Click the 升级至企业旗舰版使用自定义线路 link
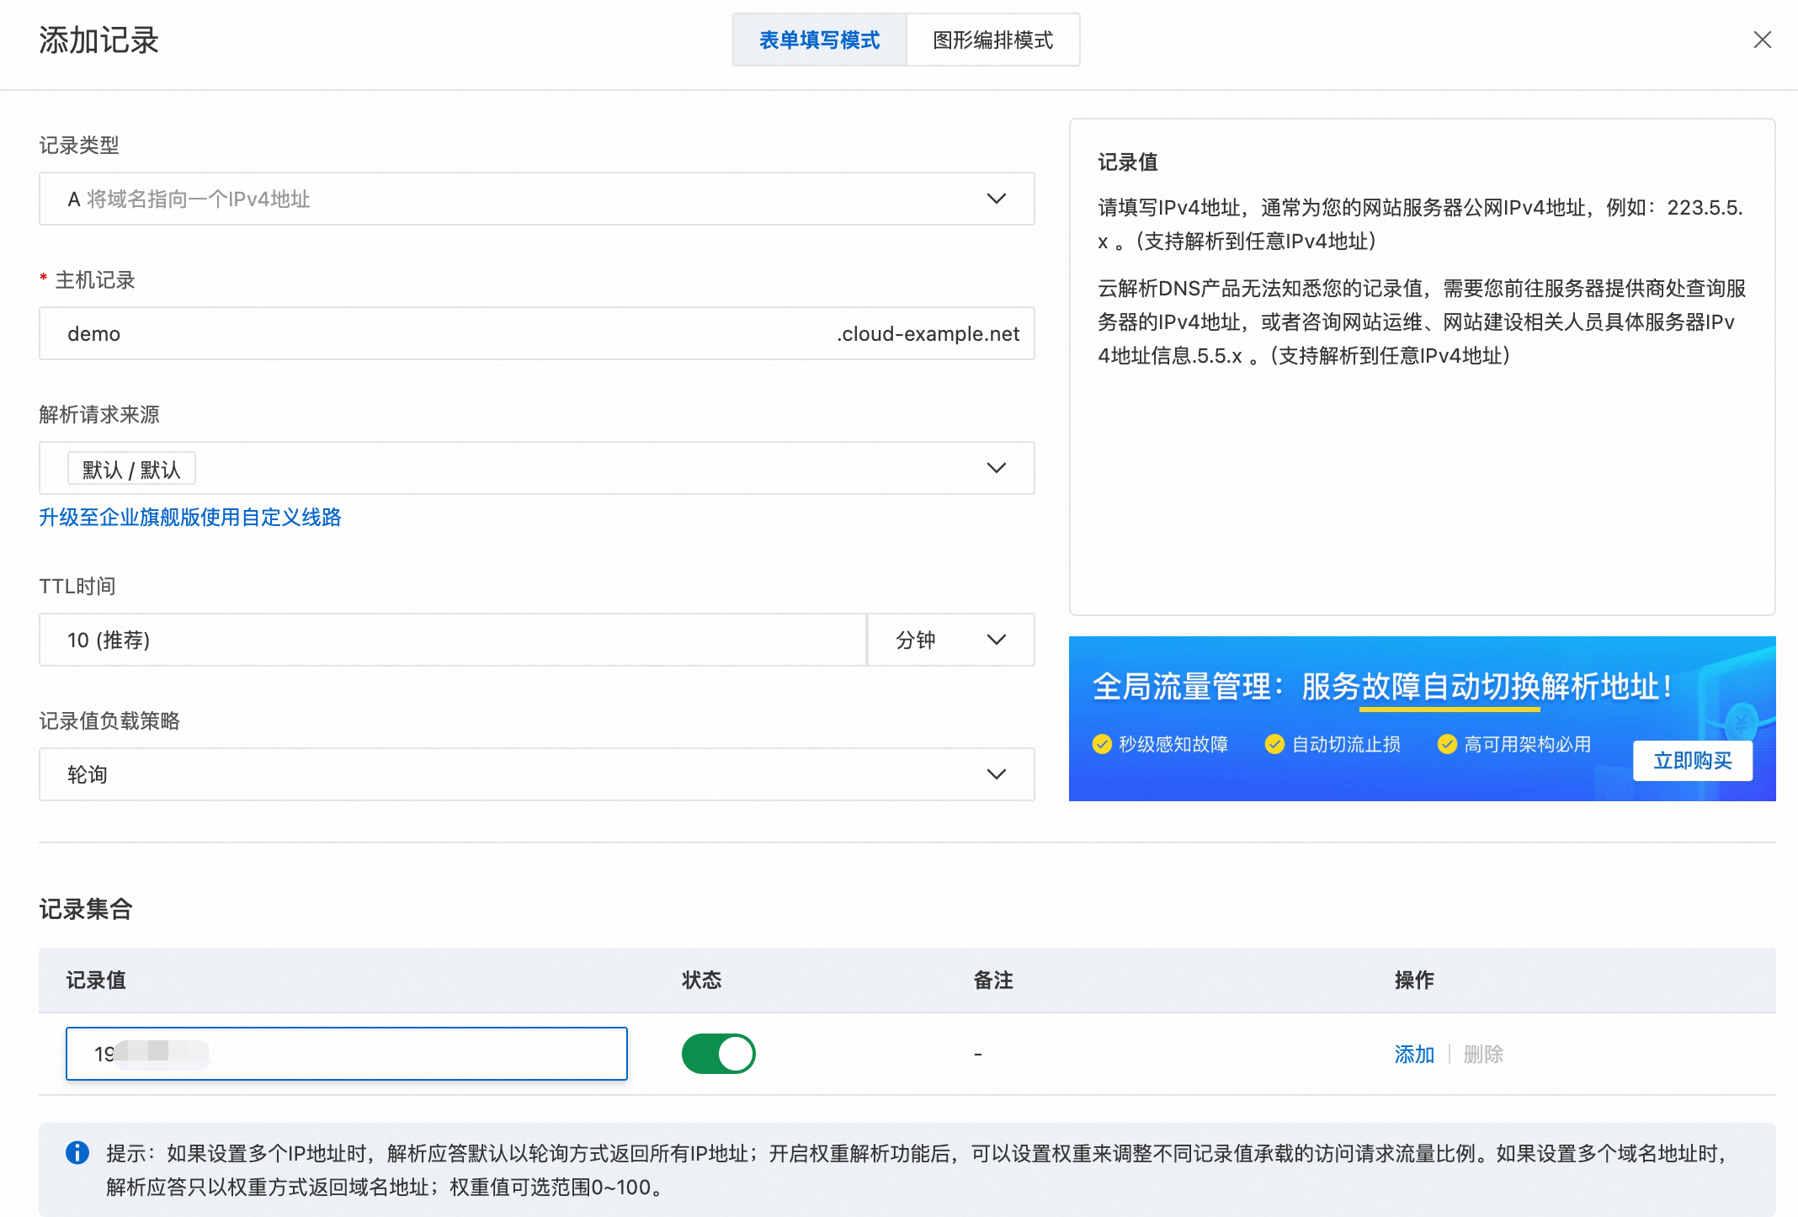The height and width of the screenshot is (1217, 1798). click(189, 517)
